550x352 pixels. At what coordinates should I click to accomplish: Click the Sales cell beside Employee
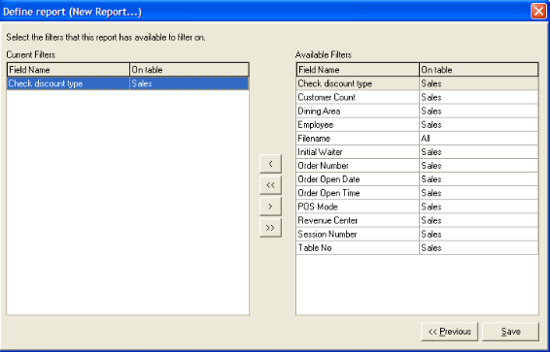[x=479, y=124]
